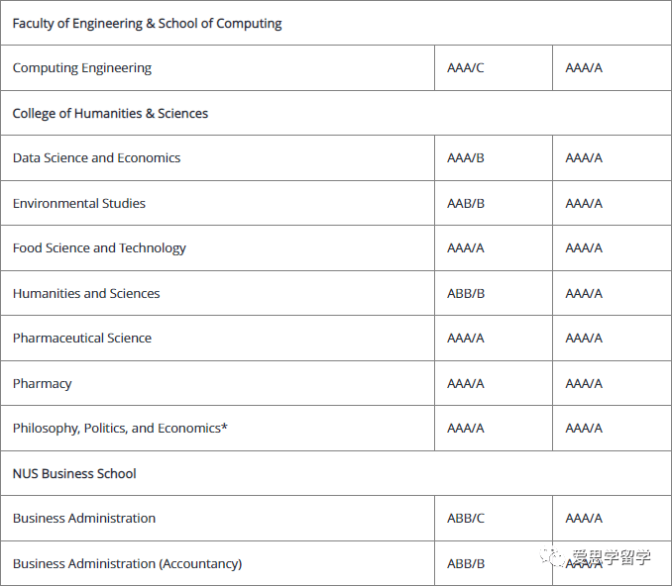Viewport: 672px width, 586px height.
Task: Click the NUS Business School heading
Action: pos(74,473)
